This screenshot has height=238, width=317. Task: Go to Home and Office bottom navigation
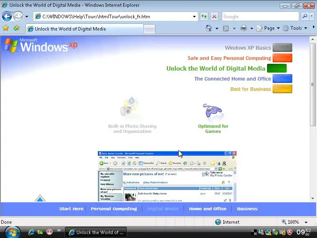click(208, 209)
